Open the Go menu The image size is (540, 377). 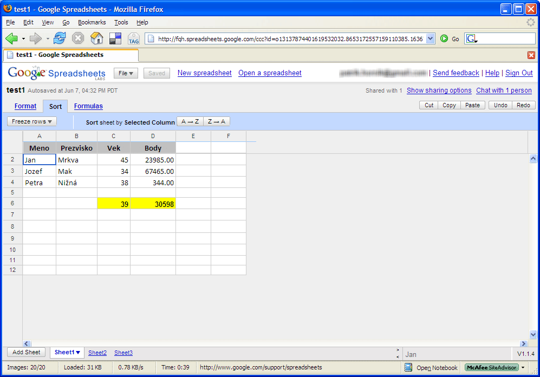(66, 22)
